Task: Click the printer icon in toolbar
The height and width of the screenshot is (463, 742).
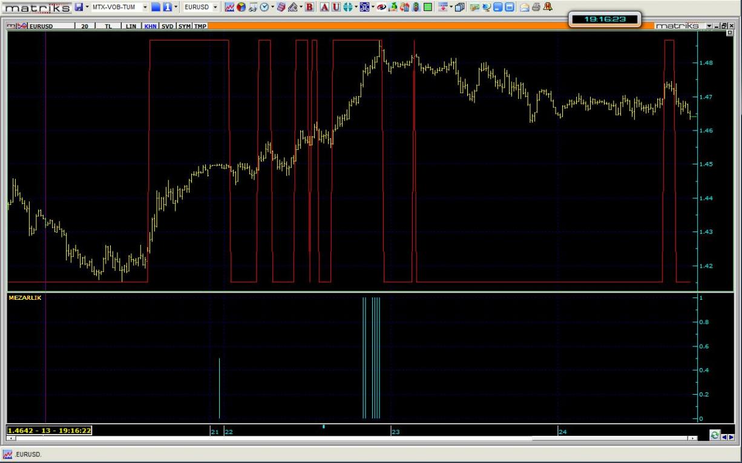Action: 536,7
